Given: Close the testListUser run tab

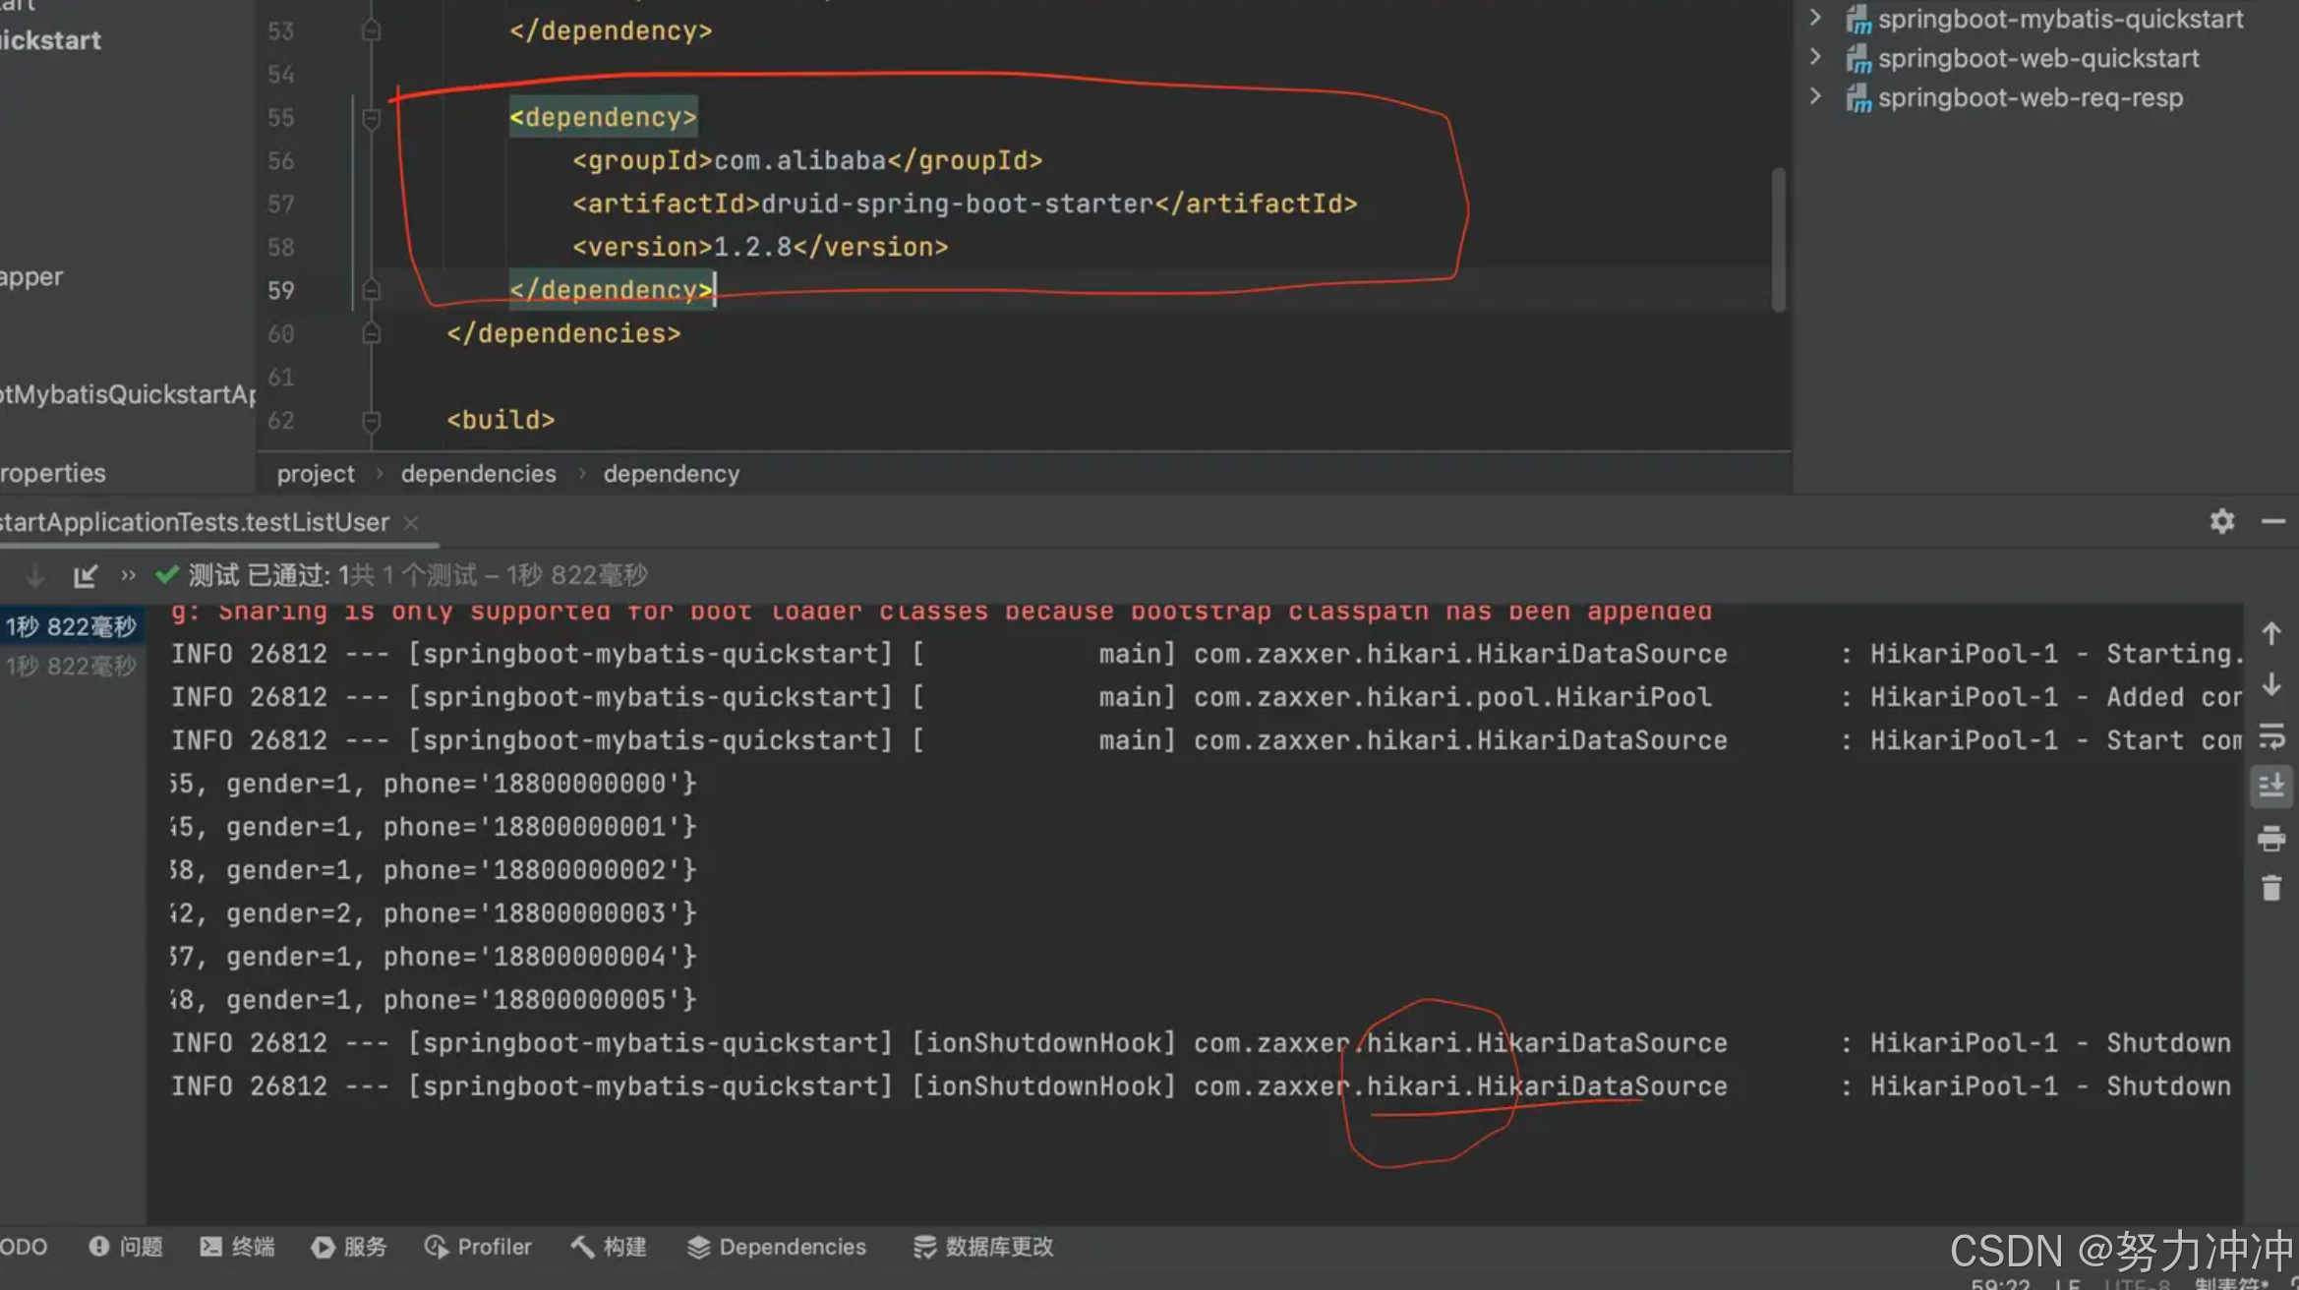Looking at the screenshot, I should (411, 523).
